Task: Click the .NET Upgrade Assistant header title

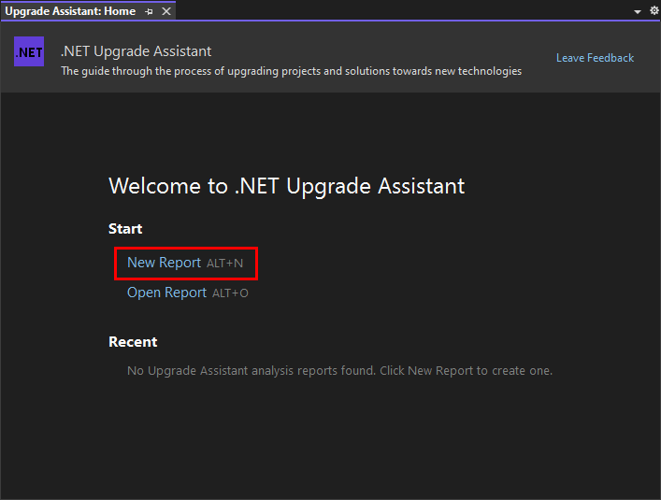Action: pyautogui.click(x=136, y=51)
